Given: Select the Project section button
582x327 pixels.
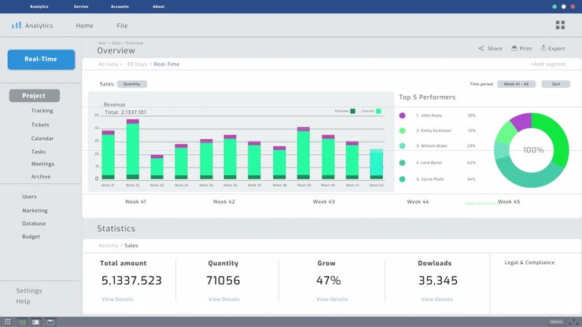Looking at the screenshot, I should tap(34, 96).
